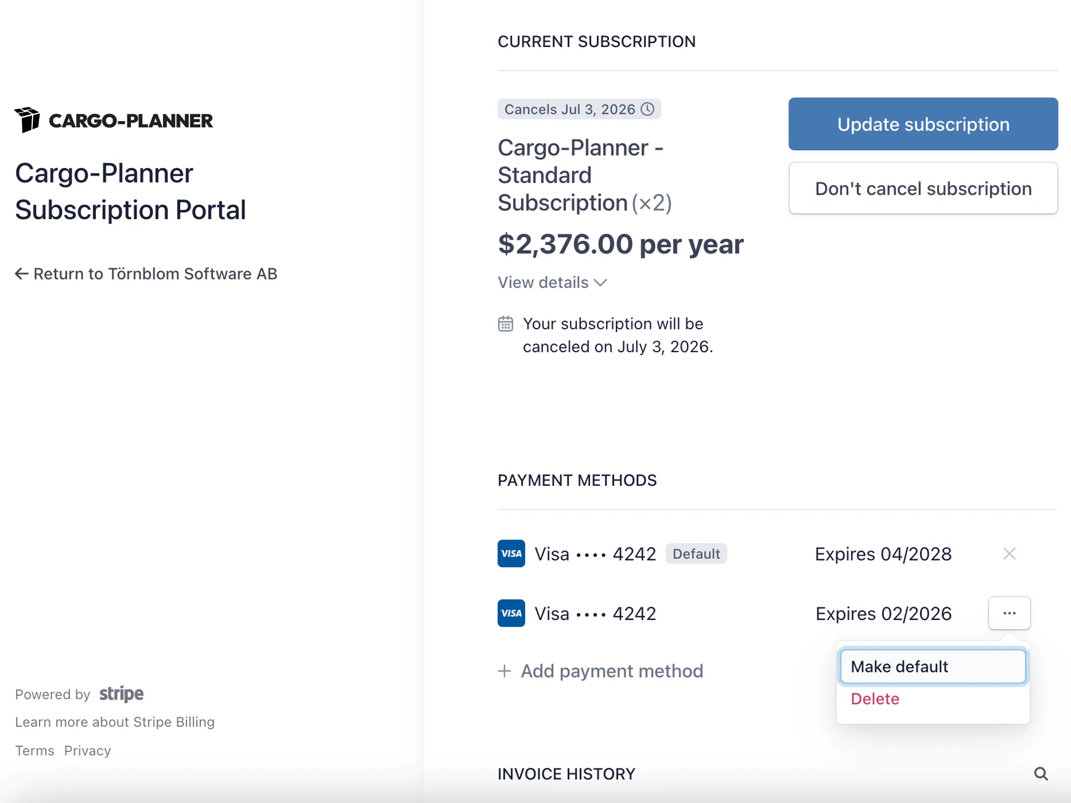Open the Add payment method link
The width and height of the screenshot is (1071, 803).
click(x=611, y=671)
